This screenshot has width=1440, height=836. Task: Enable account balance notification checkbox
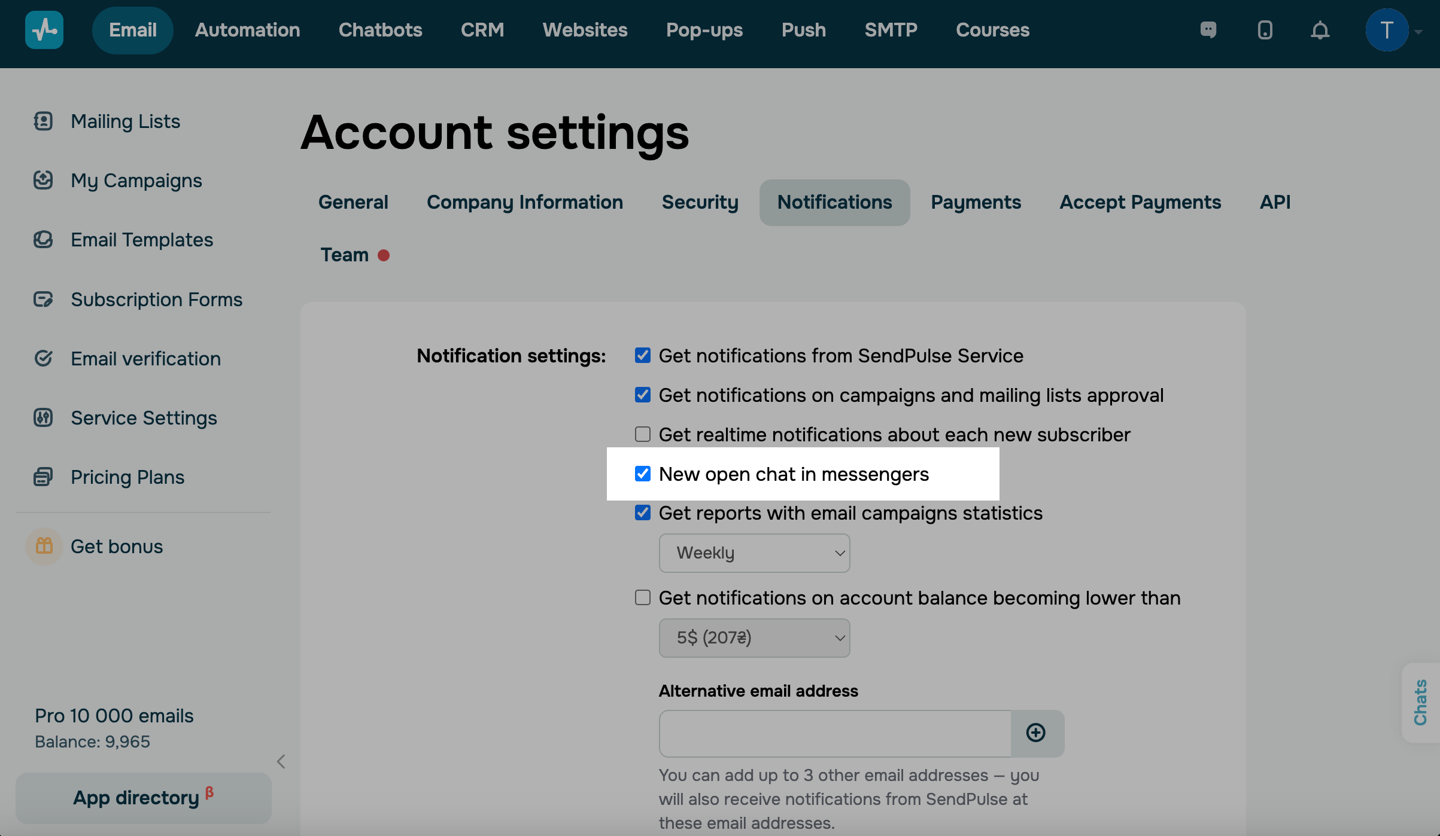point(643,598)
